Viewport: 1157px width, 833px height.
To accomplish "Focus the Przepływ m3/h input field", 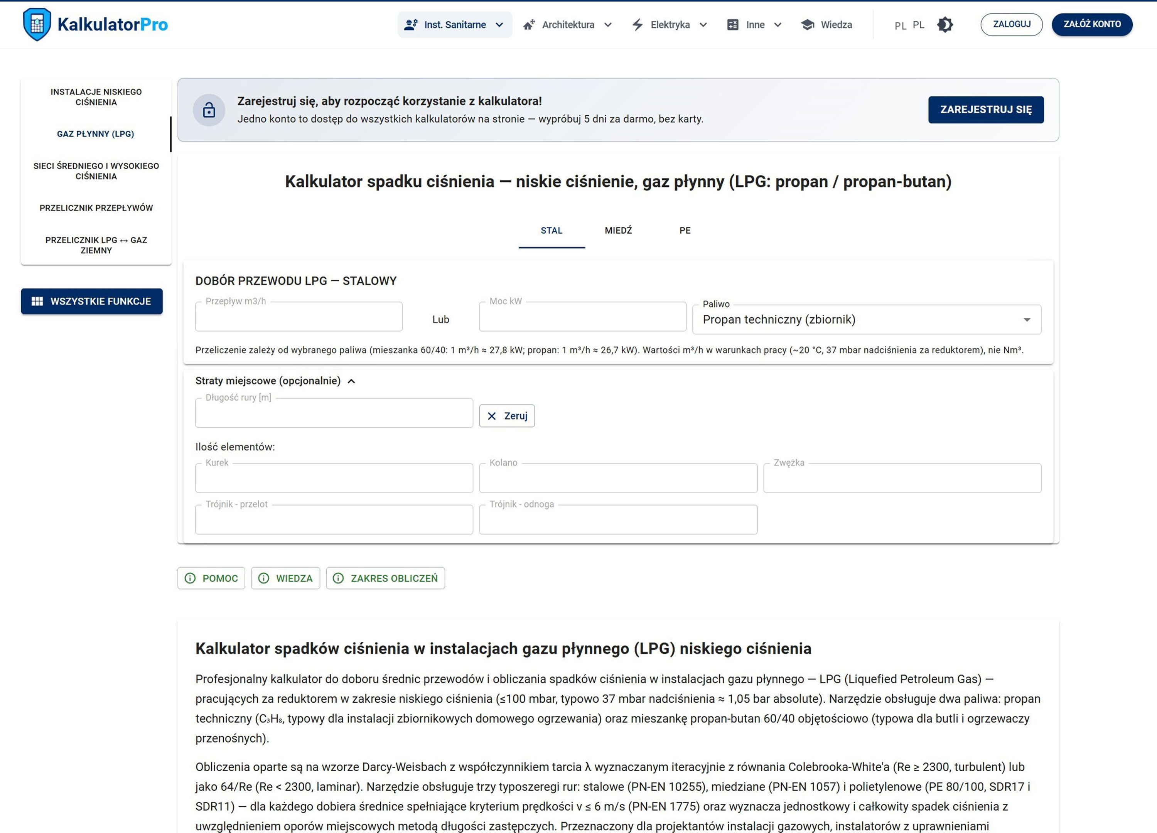I will (299, 317).
